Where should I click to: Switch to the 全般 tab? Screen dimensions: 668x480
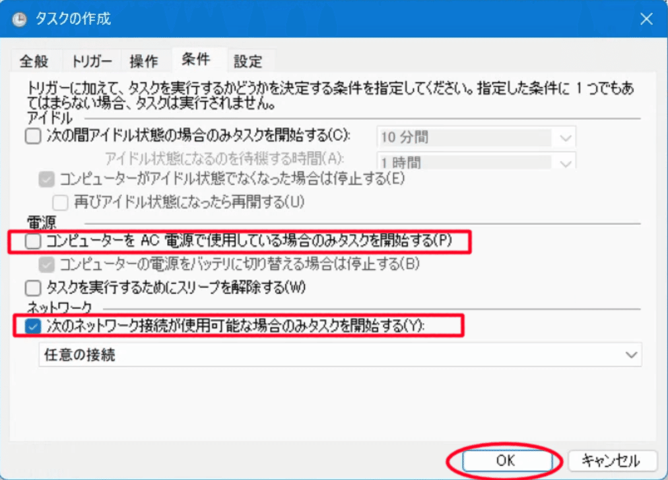pos(34,61)
